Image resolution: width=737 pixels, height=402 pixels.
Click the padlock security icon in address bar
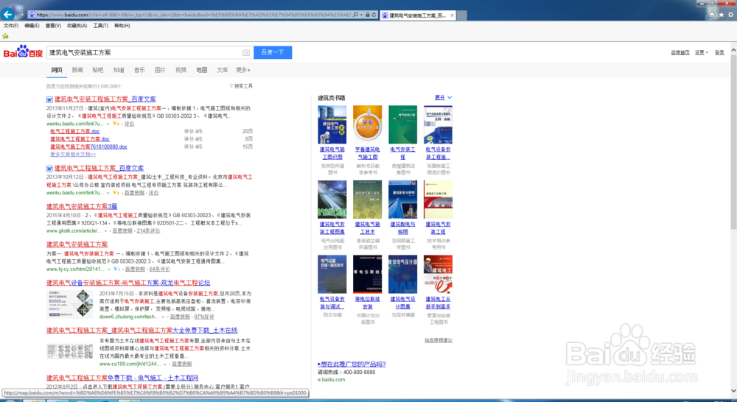click(368, 15)
